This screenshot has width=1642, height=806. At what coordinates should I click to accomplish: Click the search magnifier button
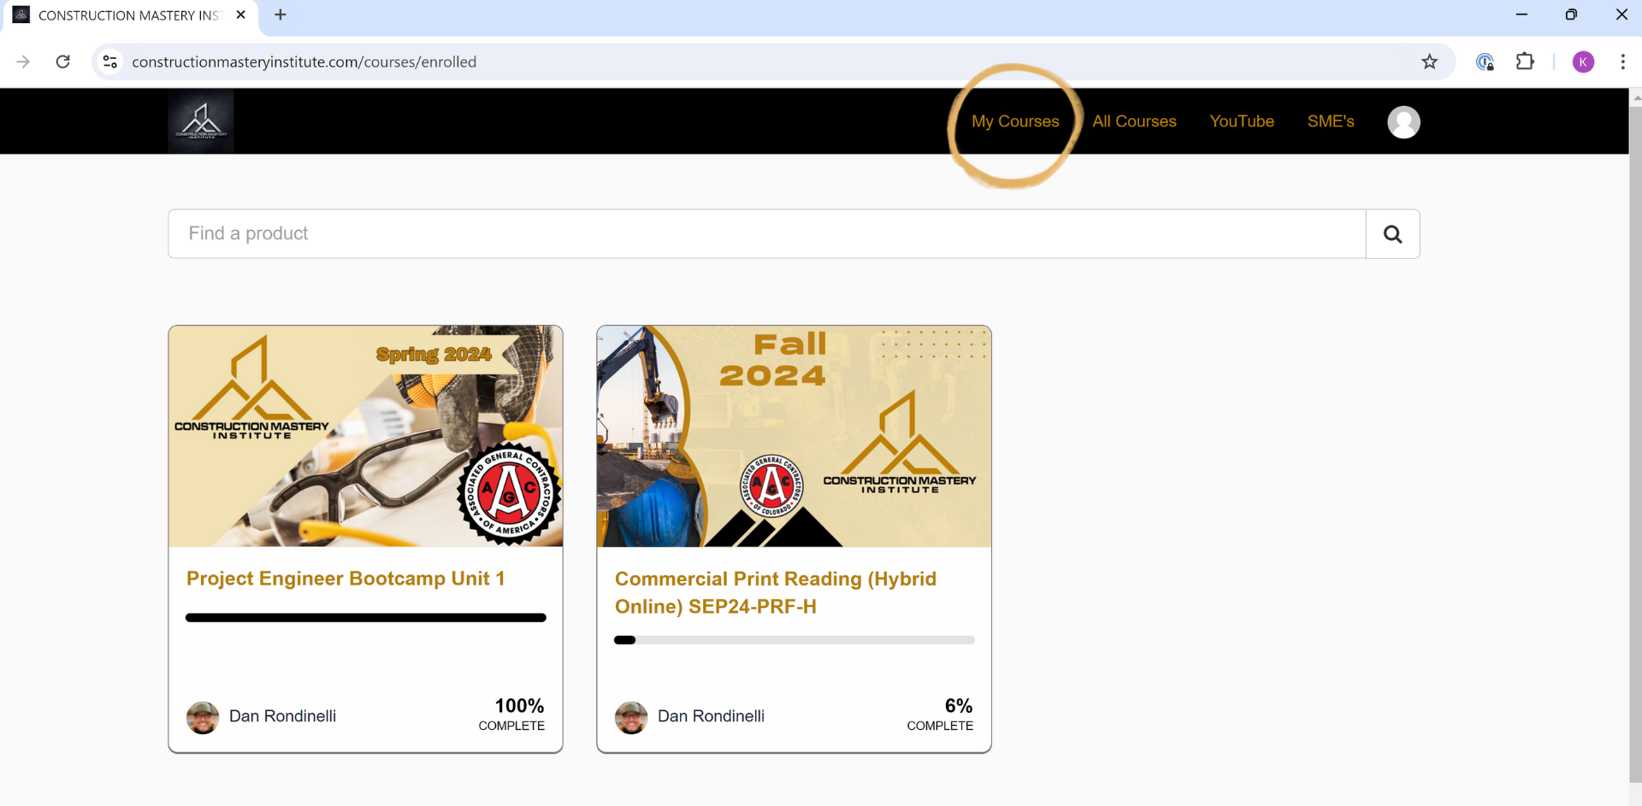click(1392, 234)
